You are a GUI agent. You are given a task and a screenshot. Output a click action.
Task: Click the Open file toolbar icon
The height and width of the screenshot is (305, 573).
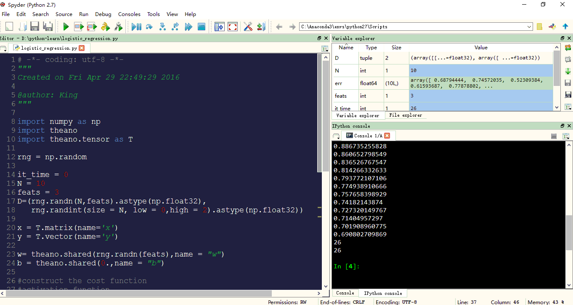click(22, 27)
